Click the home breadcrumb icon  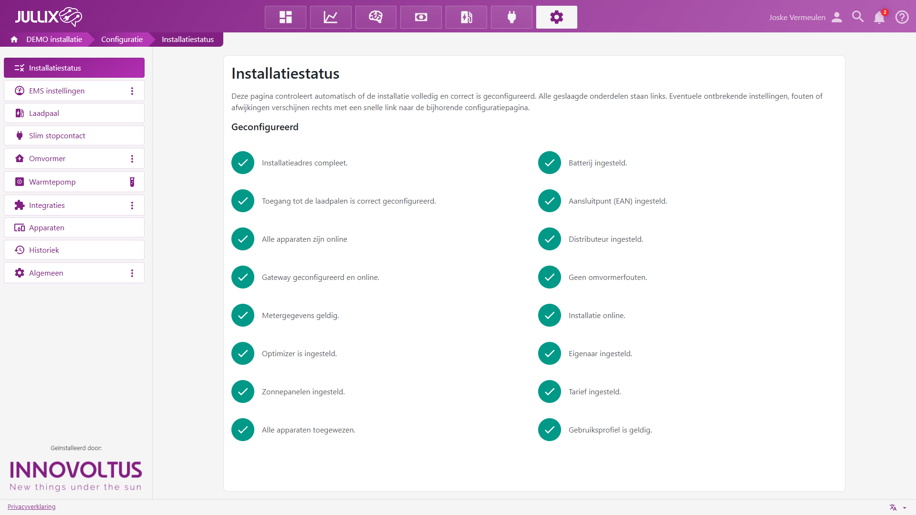[14, 40]
